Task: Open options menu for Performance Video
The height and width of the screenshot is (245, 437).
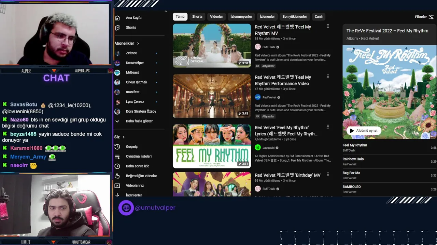Action: click(x=328, y=77)
